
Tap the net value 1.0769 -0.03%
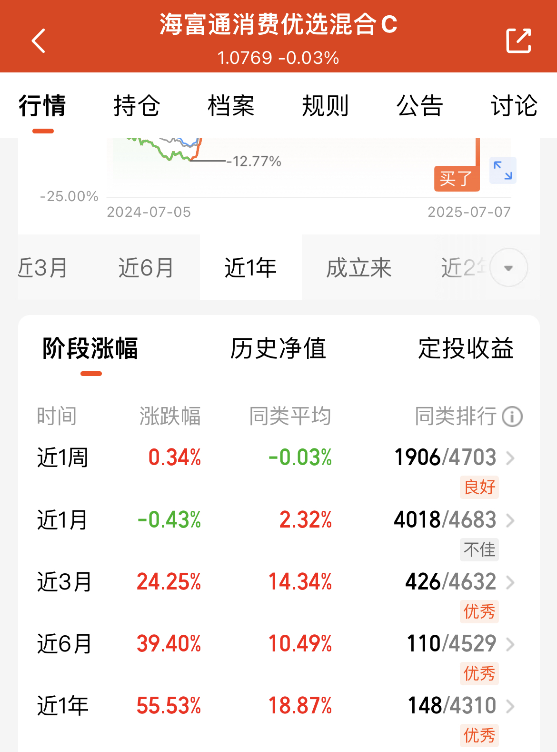[x=278, y=58]
